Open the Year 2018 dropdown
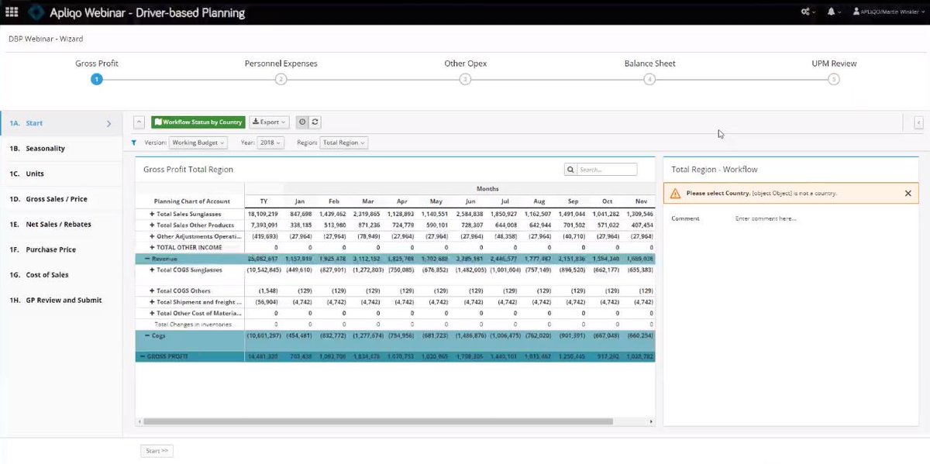 [x=271, y=143]
